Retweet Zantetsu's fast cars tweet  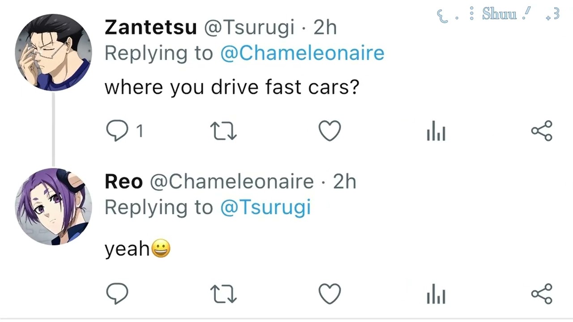(x=223, y=131)
